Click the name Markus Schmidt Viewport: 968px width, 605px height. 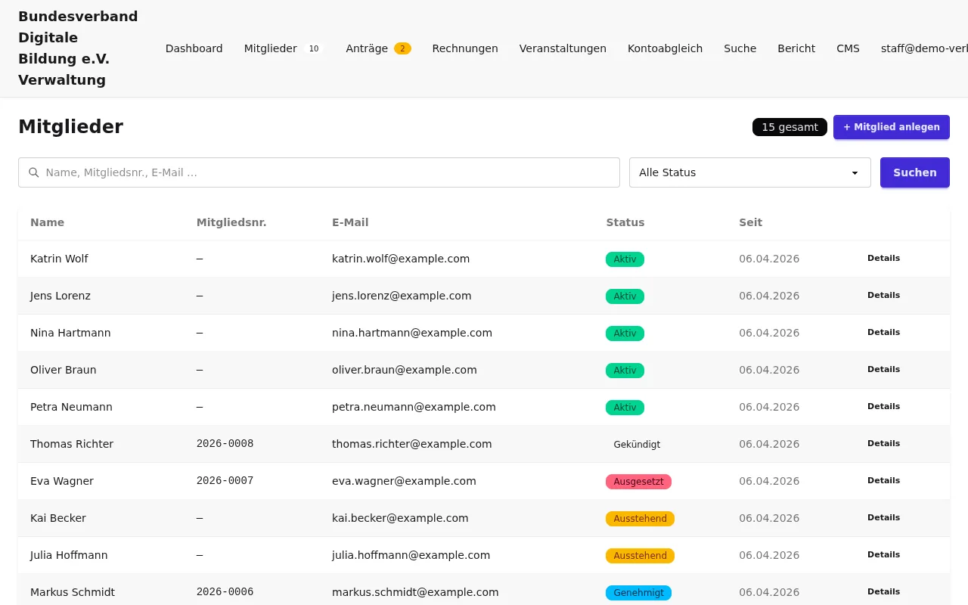[73, 592]
